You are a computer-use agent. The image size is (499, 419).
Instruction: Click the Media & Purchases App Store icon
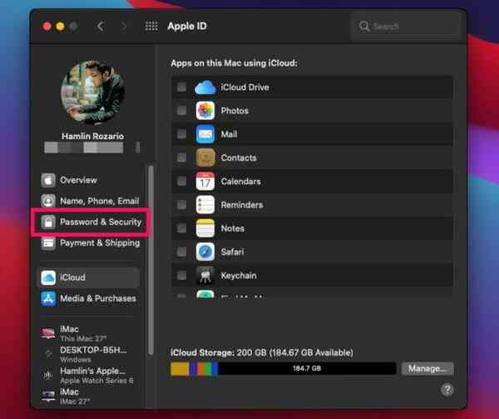(x=48, y=298)
